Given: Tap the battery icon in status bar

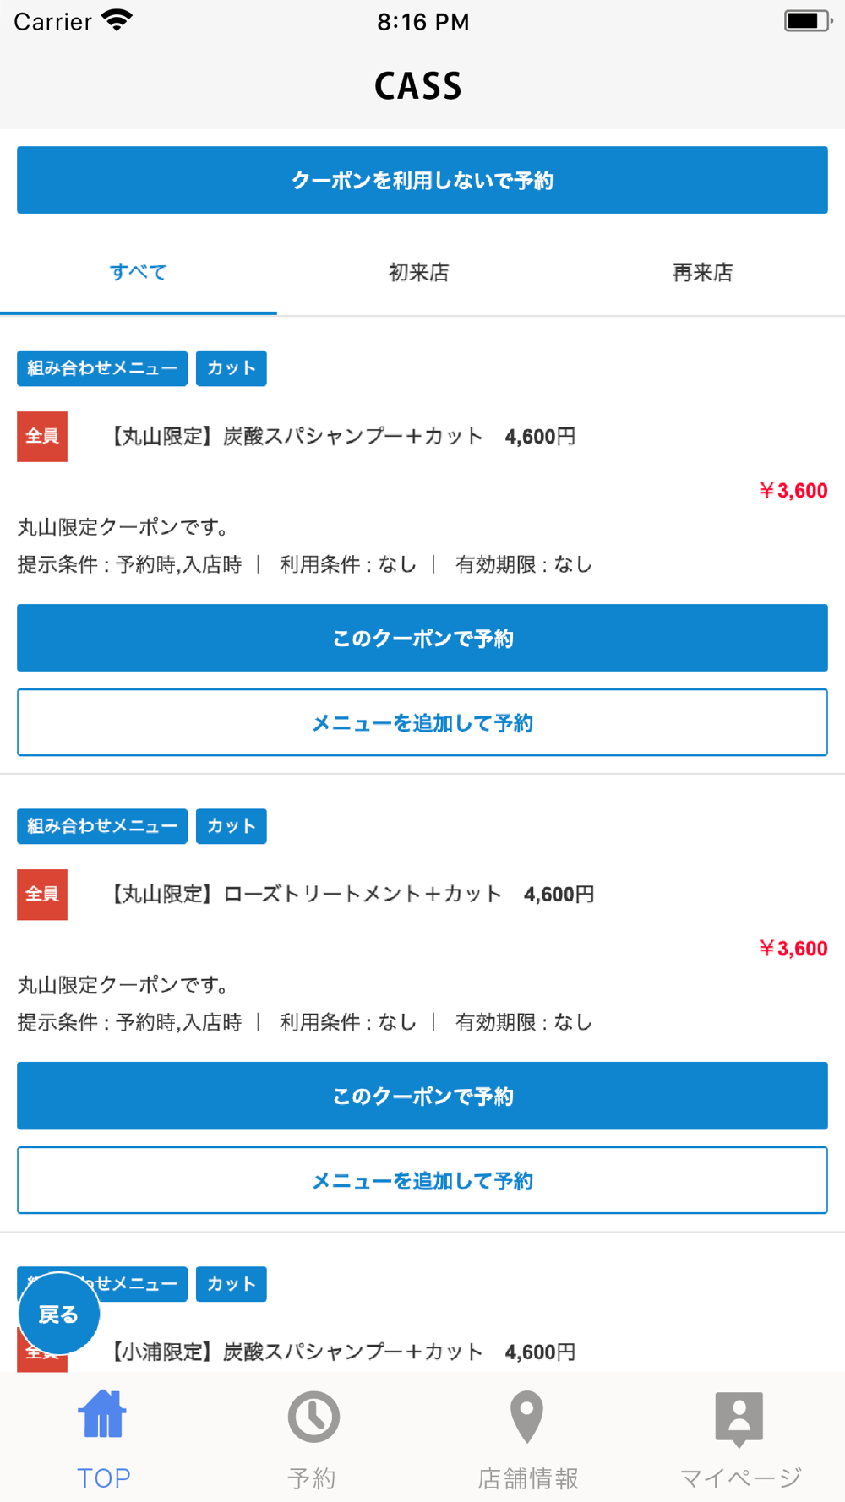Looking at the screenshot, I should pyautogui.click(x=808, y=20).
